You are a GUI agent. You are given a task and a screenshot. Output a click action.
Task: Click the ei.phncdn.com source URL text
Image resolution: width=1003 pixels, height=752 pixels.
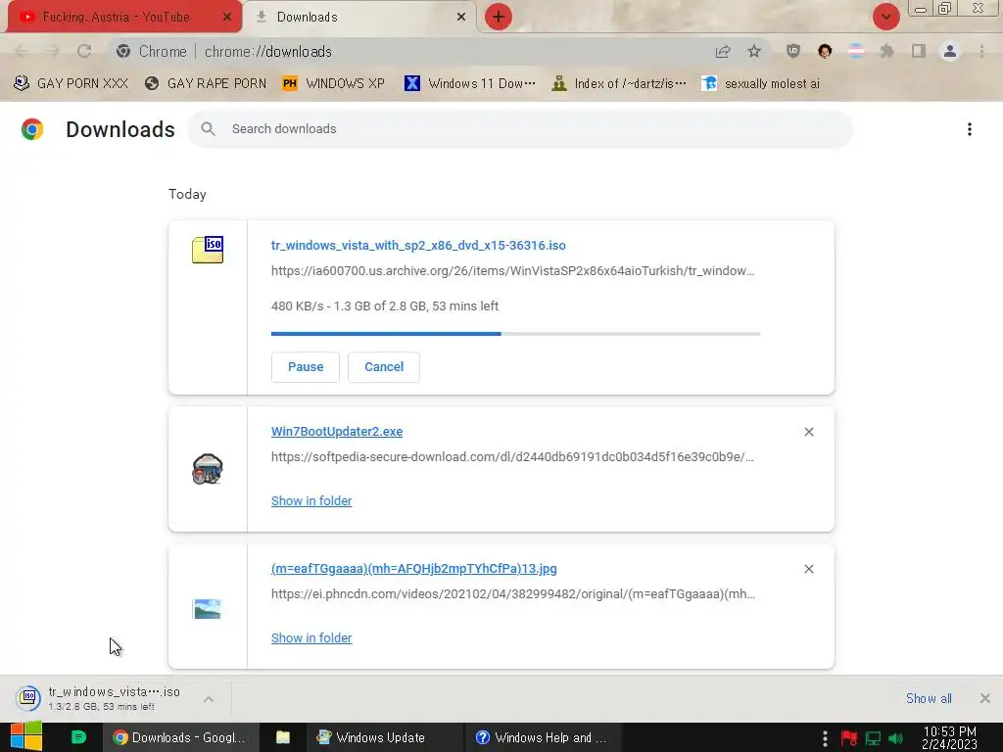click(513, 594)
